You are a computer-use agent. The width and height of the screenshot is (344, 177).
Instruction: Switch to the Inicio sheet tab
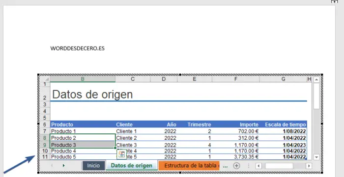click(x=93, y=166)
